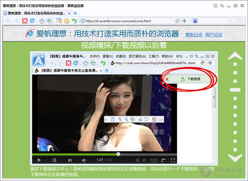The width and height of the screenshot is (248, 181).
Task: Expand the small dropdown beside Refresh
Action: coord(36,23)
